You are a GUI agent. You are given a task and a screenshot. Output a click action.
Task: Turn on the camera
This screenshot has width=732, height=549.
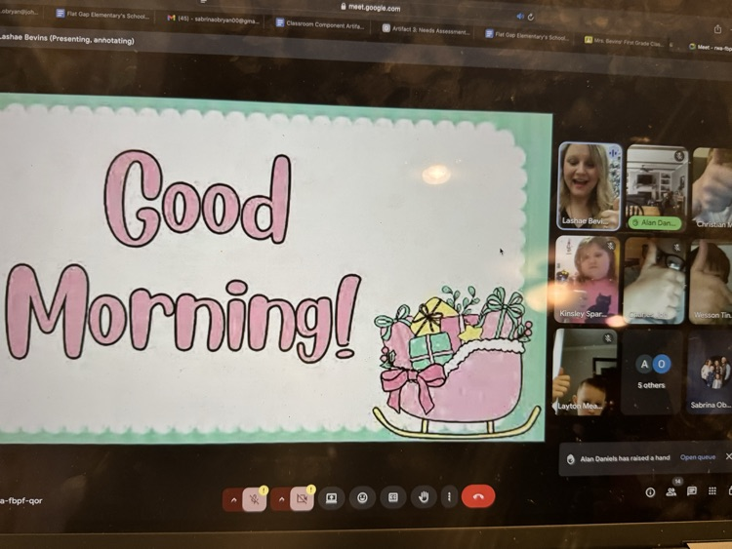pyautogui.click(x=302, y=499)
